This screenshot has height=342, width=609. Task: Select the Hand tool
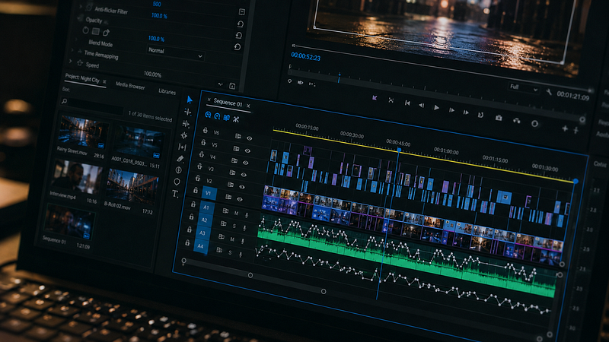[177, 182]
